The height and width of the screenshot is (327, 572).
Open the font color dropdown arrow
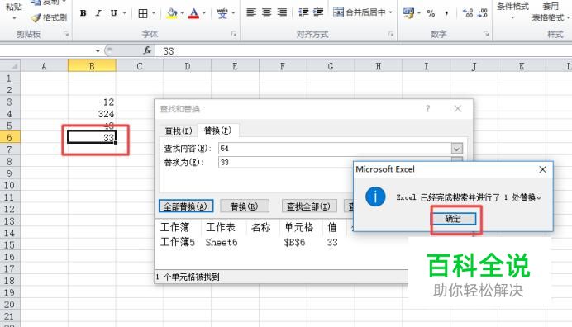pyautogui.click(x=204, y=13)
